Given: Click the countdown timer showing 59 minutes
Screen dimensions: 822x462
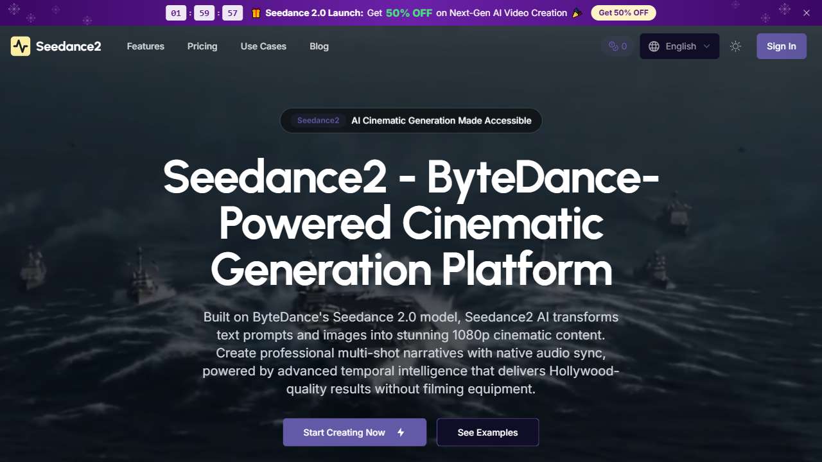Looking at the screenshot, I should coord(204,12).
